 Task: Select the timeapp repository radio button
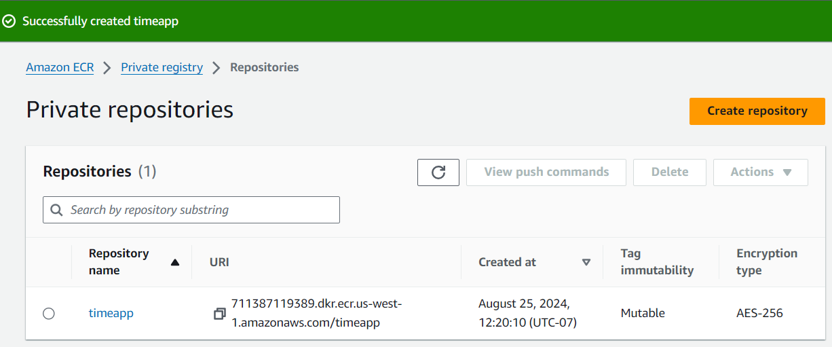(49, 314)
